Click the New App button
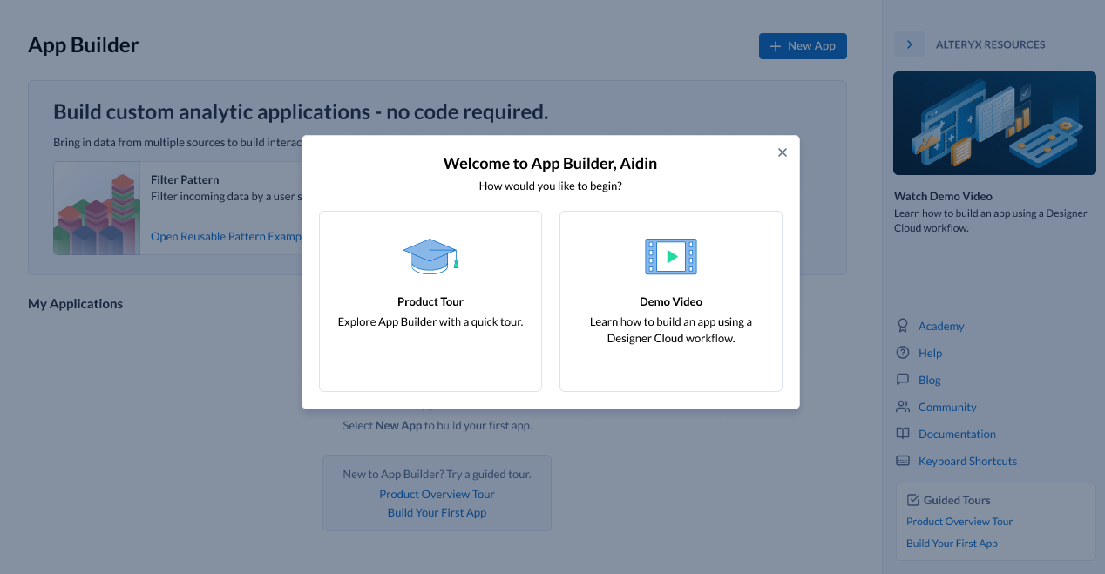Image resolution: width=1105 pixels, height=574 pixels. [803, 46]
